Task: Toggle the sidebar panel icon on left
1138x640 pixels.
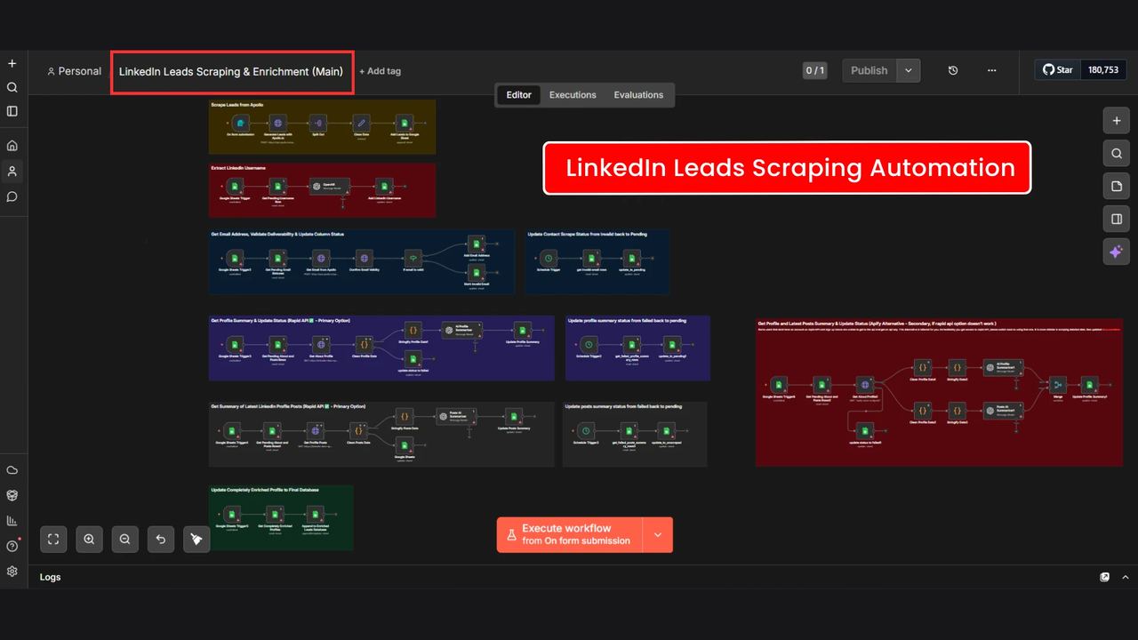Action: point(12,111)
